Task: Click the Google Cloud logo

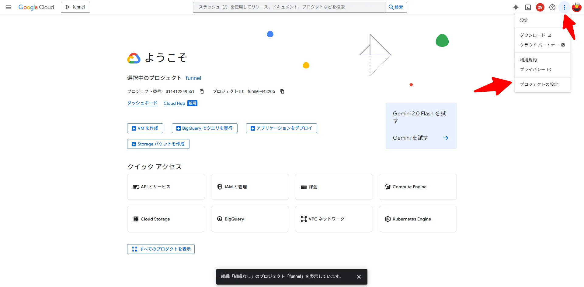Action: pos(36,7)
